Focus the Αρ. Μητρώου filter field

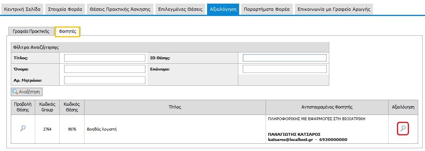pyautogui.click(x=105, y=80)
